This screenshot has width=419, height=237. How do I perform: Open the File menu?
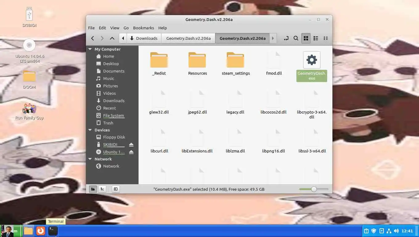92,28
